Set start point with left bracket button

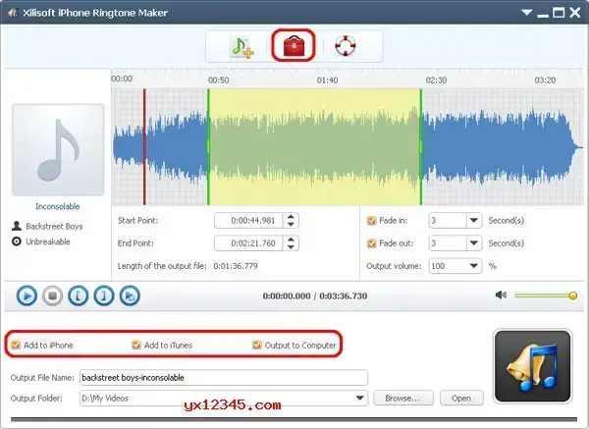[x=79, y=295]
